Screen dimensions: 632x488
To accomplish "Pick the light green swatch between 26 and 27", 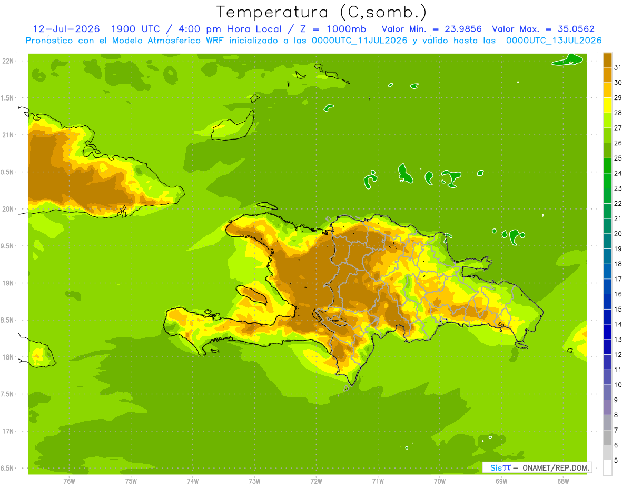I will click(x=607, y=135).
